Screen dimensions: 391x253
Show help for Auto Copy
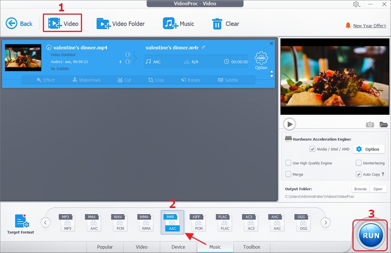(x=383, y=174)
